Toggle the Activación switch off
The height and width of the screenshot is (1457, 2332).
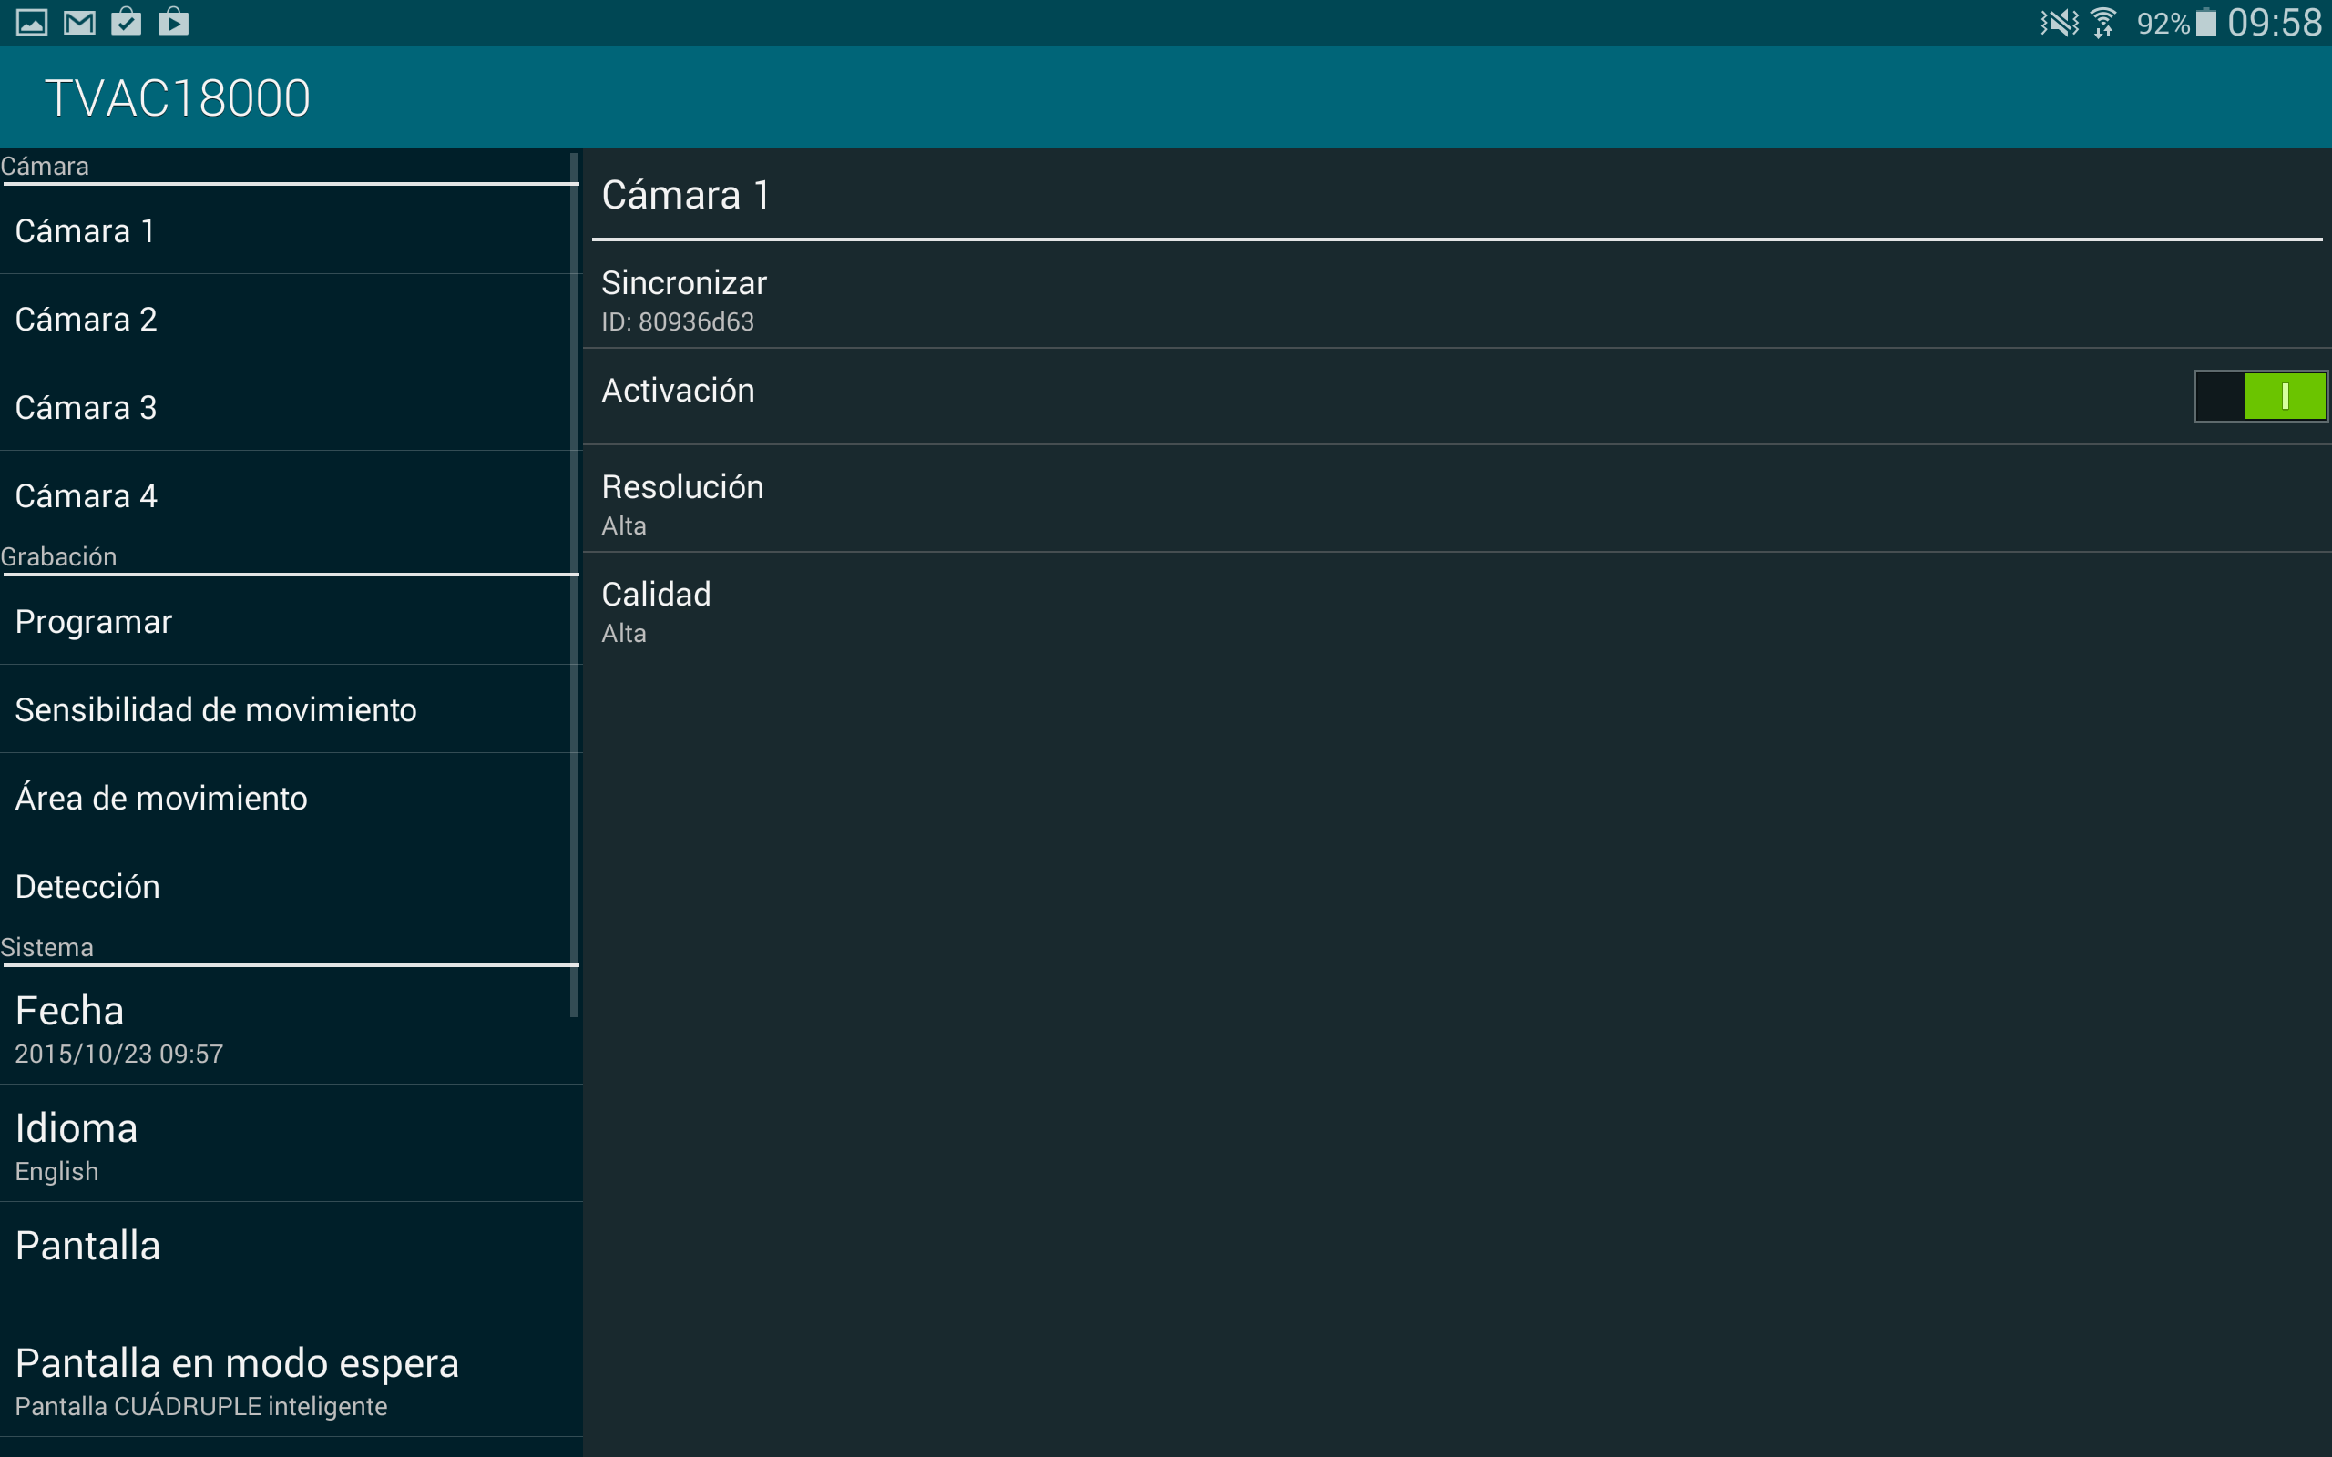[x=2261, y=396]
